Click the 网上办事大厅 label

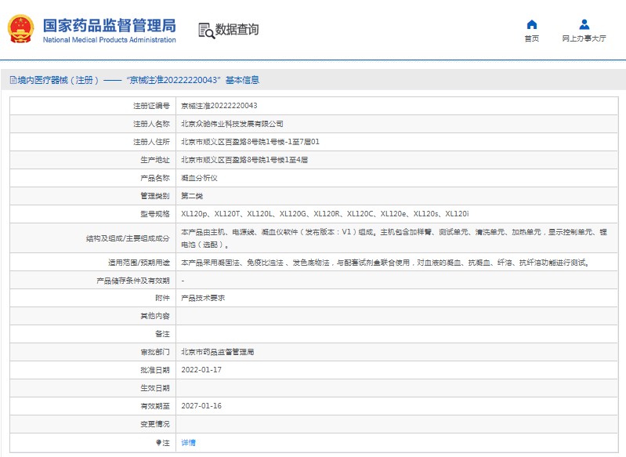coord(584,38)
